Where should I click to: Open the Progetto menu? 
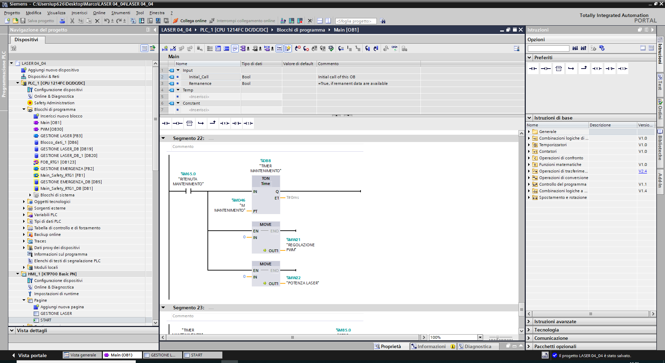12,13
